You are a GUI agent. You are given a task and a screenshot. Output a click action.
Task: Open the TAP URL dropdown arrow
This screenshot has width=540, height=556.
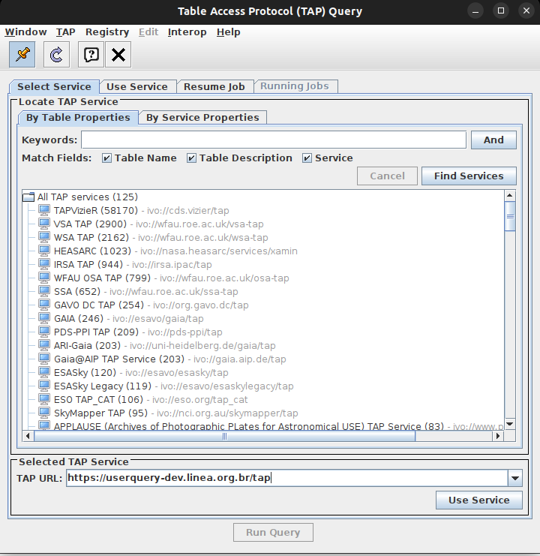coord(514,479)
